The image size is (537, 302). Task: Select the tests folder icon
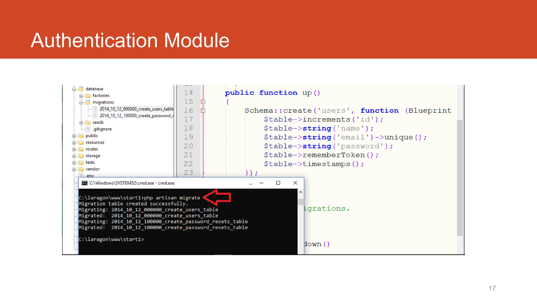pyautogui.click(x=81, y=162)
